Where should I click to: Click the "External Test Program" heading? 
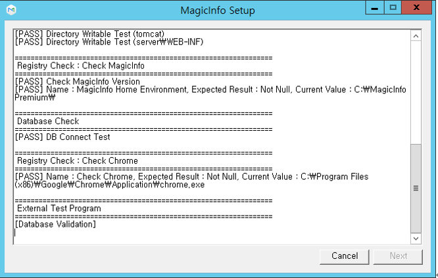[59, 208]
